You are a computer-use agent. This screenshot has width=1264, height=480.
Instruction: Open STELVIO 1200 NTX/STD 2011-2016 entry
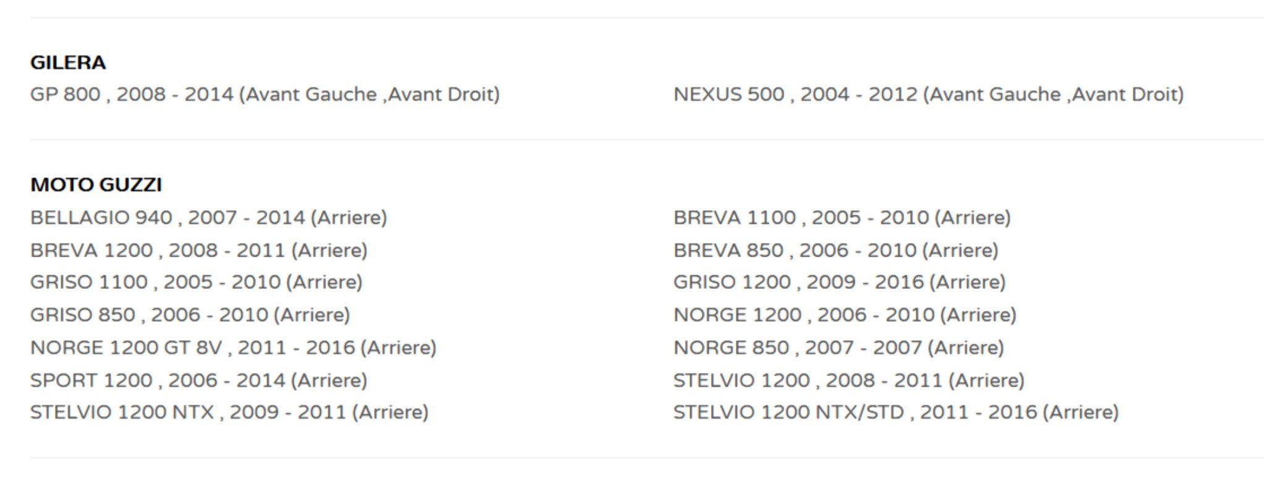(x=895, y=413)
